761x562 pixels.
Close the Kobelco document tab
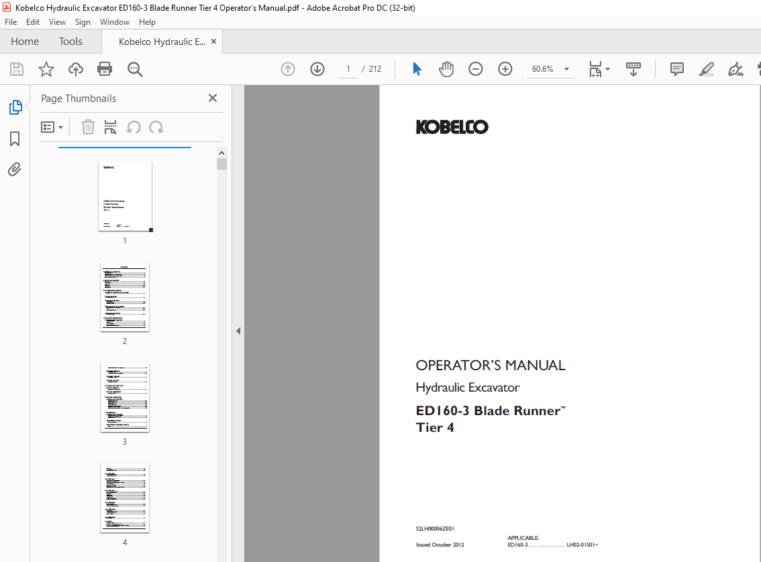[x=213, y=42]
